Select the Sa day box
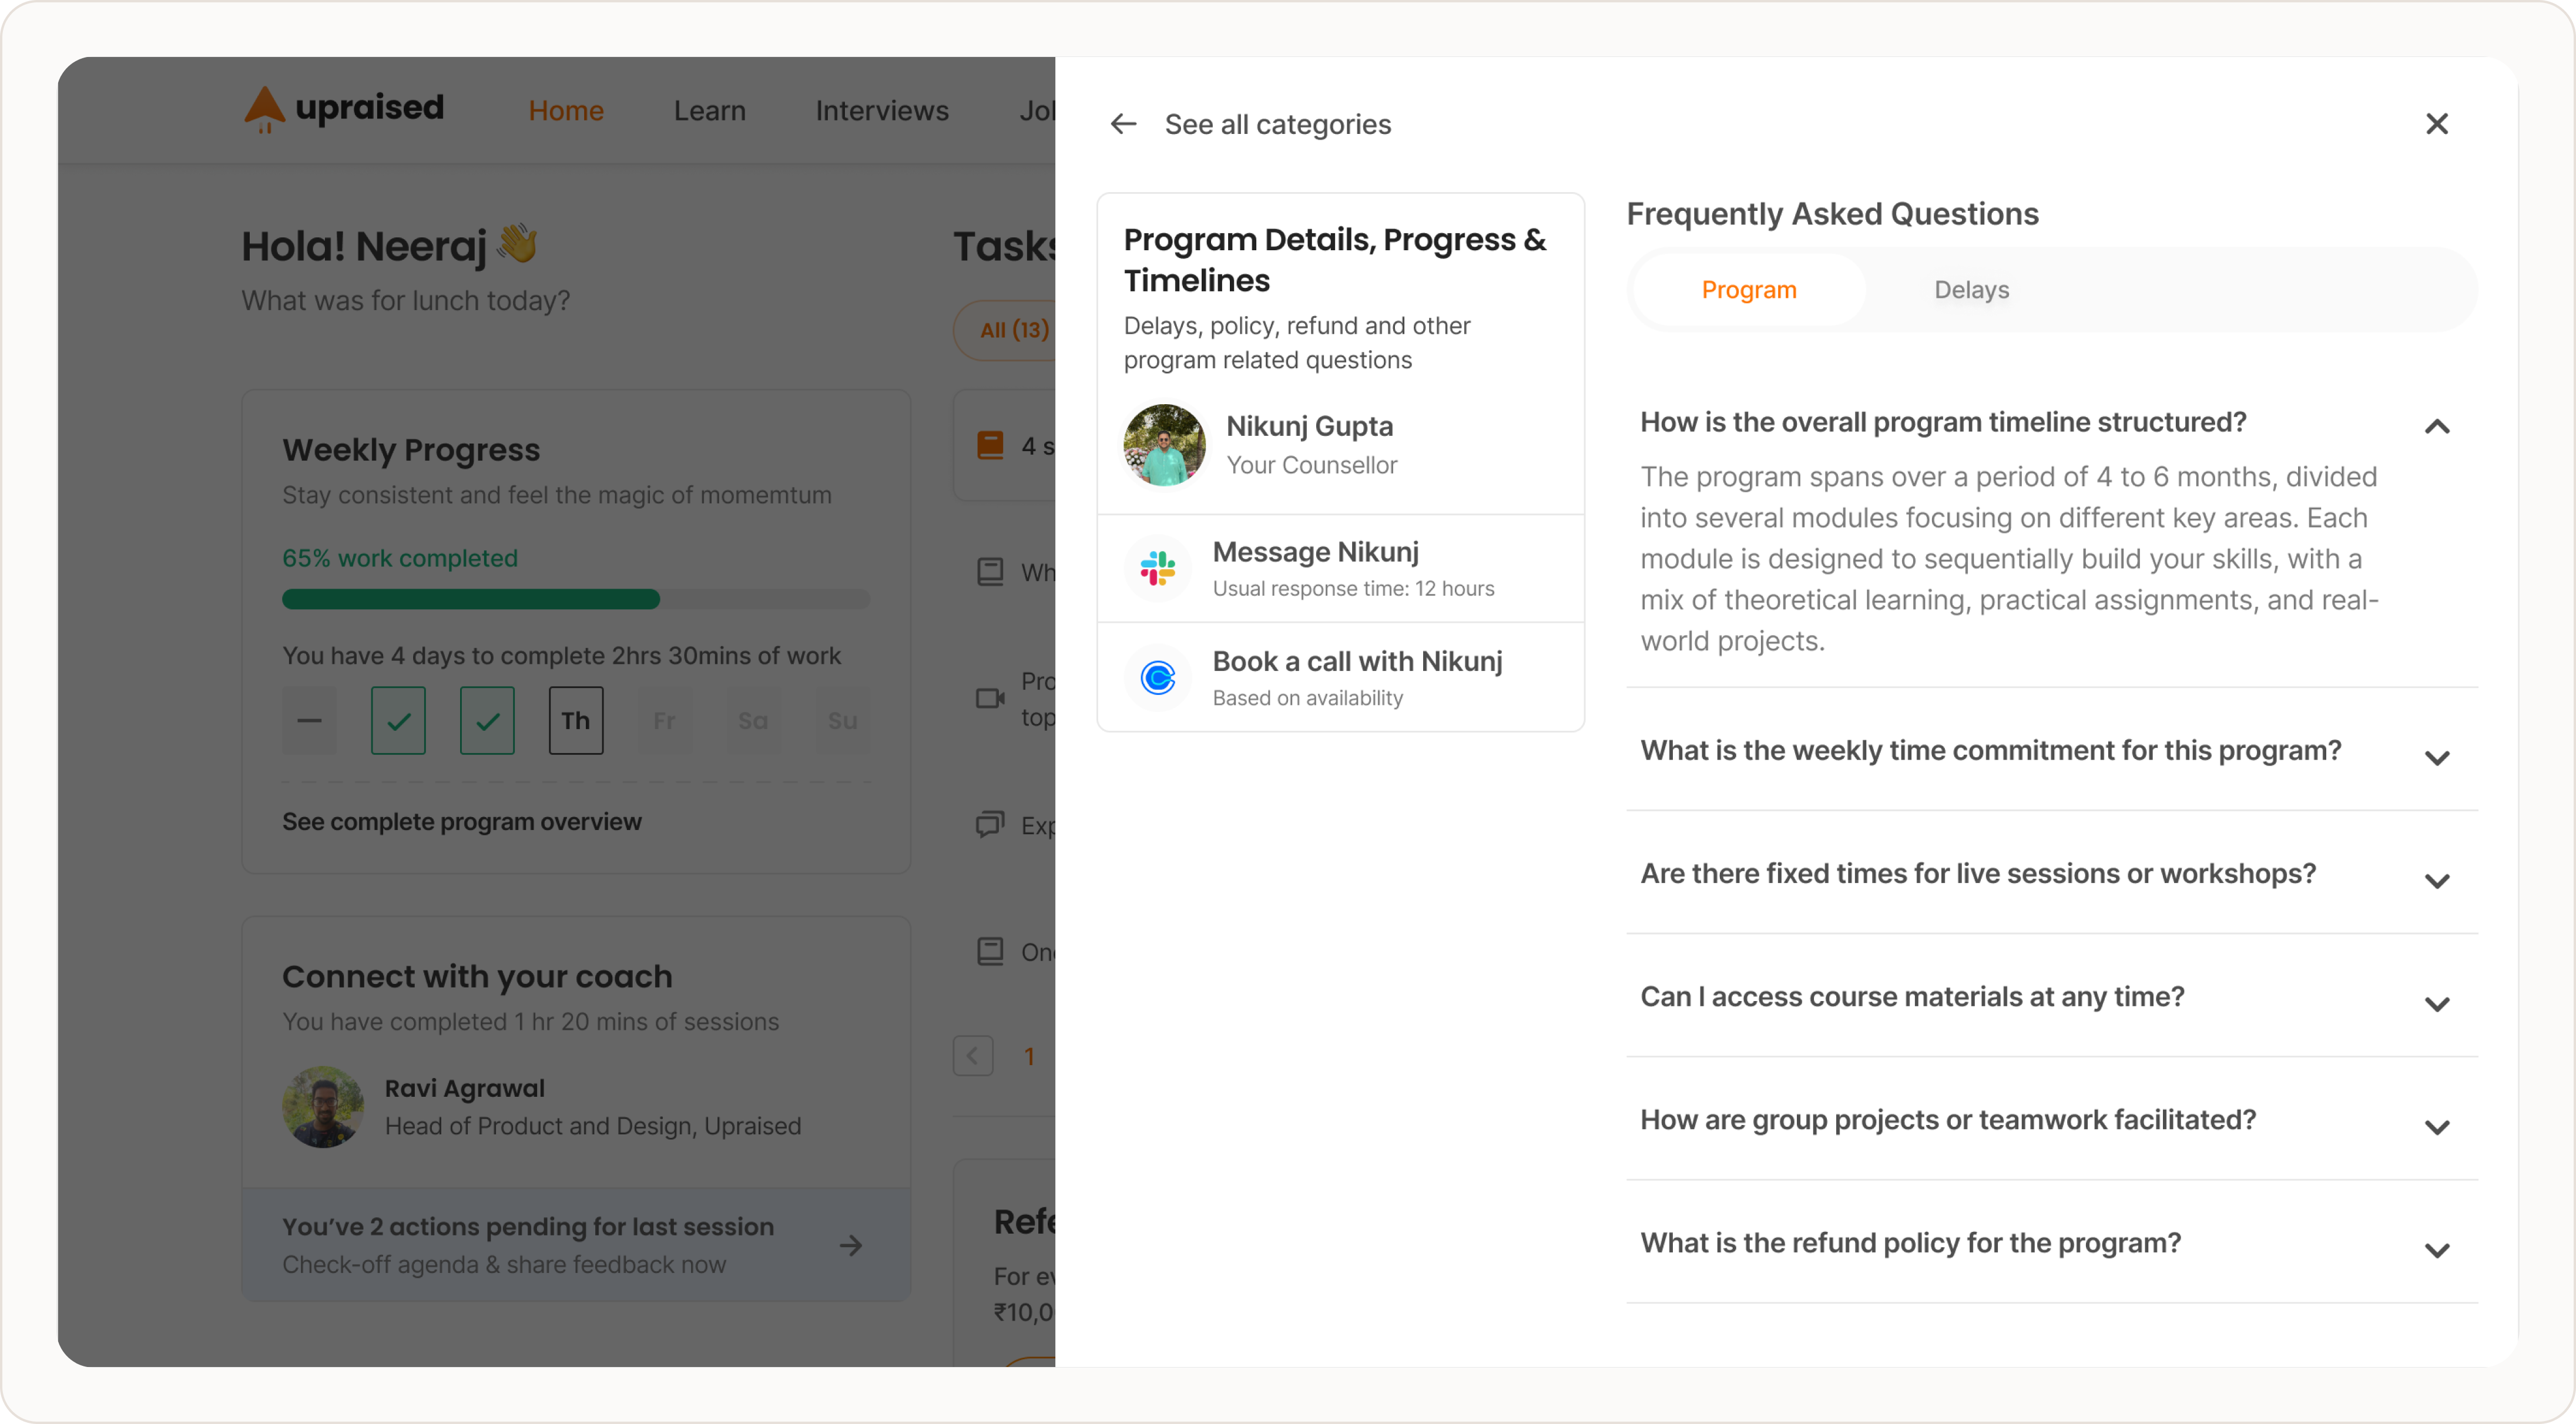The image size is (2576, 1424). 754,720
